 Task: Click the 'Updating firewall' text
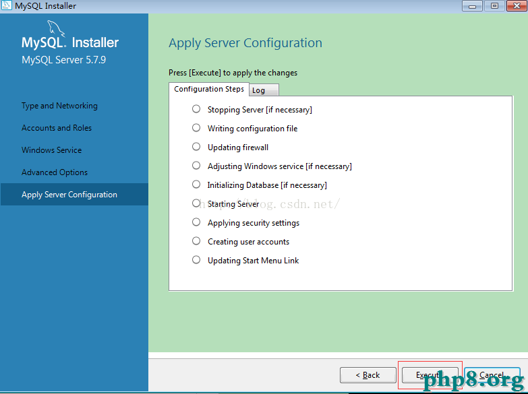[x=238, y=147]
